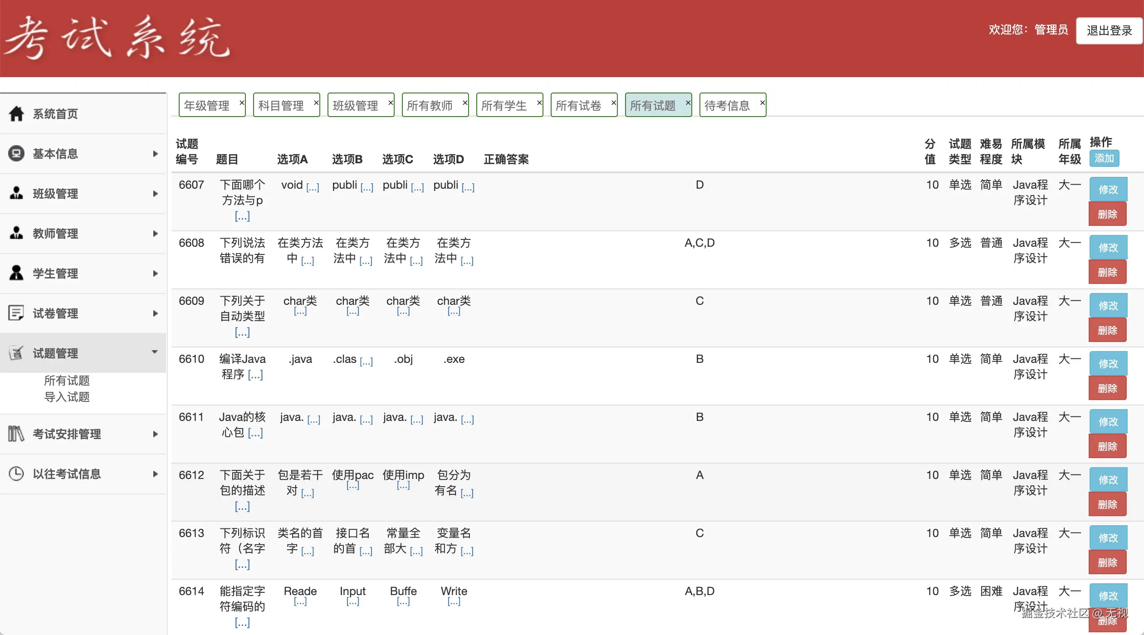The image size is (1144, 635).
Task: Click the 添加 button in the header
Action: tap(1104, 158)
